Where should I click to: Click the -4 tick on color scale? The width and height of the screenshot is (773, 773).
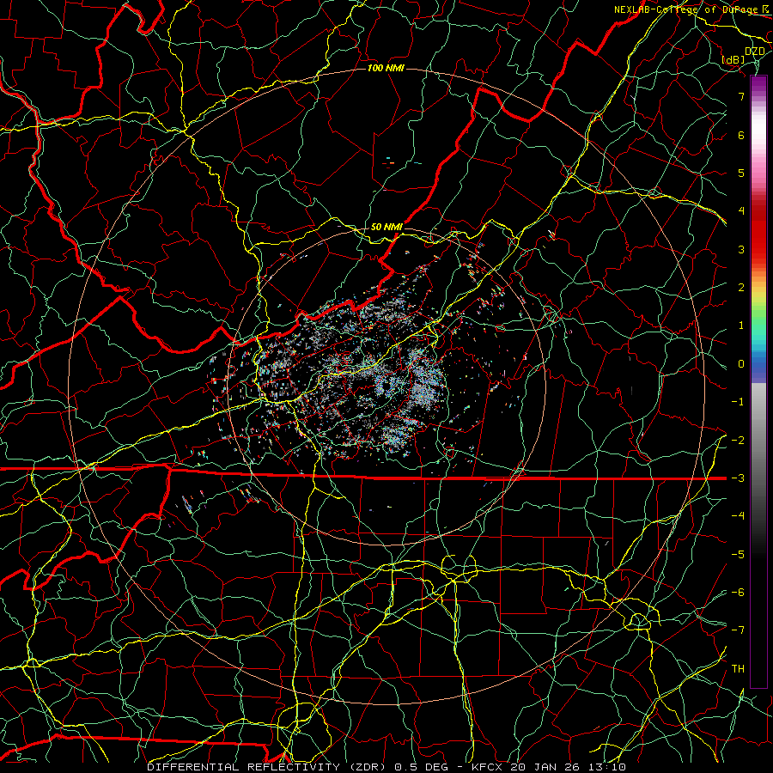point(738,516)
